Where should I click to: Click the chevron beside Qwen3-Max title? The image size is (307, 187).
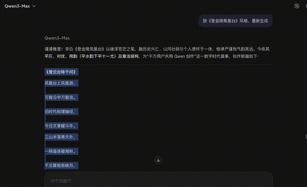coord(34,6)
